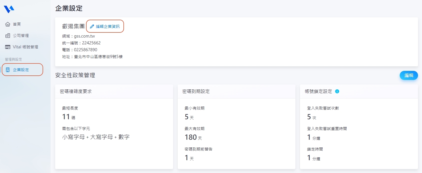The image size is (422, 173).
Task: Click the 安全性政策管理 section heading
Action: (x=75, y=75)
